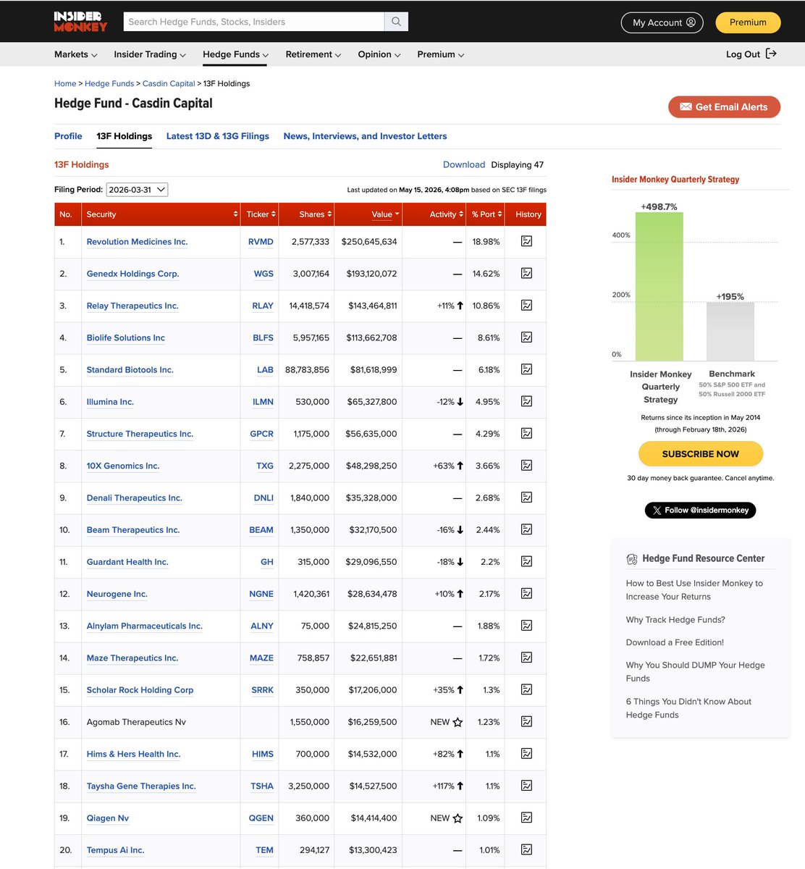The height and width of the screenshot is (869, 805).
Task: Open history chart for Illumina Inc.
Action: [x=527, y=401]
